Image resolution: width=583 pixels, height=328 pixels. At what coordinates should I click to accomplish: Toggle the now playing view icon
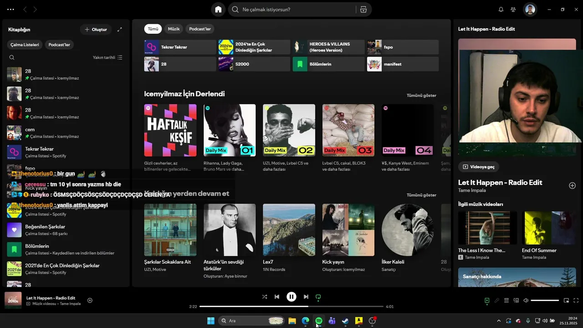point(487,300)
